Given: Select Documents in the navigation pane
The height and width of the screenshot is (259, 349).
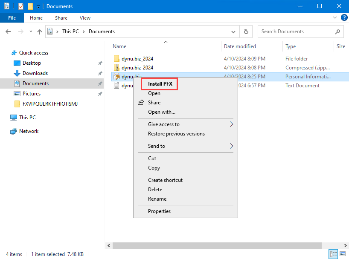Looking at the screenshot, I should pyautogui.click(x=35, y=83).
